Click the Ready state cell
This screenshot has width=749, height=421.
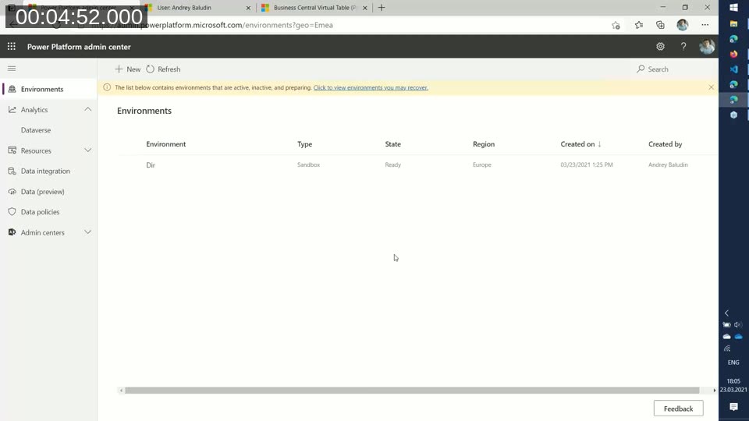pos(393,165)
